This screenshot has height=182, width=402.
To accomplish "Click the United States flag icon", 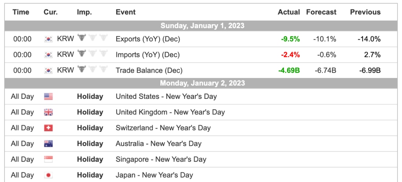I will click(48, 96).
